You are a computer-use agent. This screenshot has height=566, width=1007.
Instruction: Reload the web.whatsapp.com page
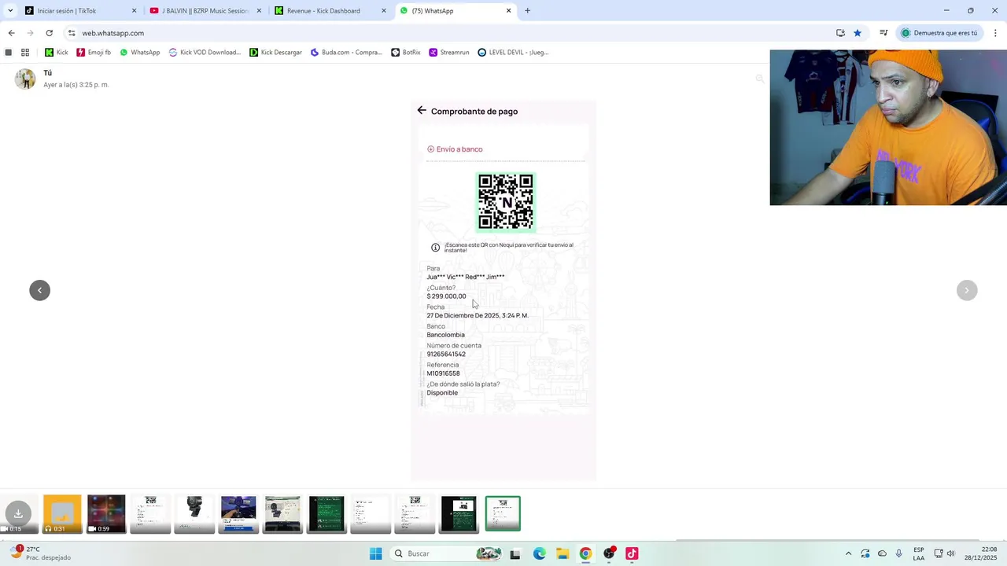[x=49, y=33]
